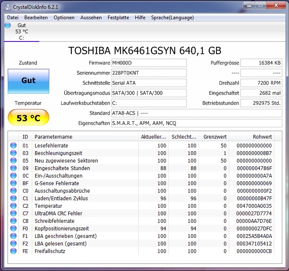The height and width of the screenshot is (271, 289).
Task: Click the status icon for Ein-/Ausschaltungen
Action: click(13, 176)
